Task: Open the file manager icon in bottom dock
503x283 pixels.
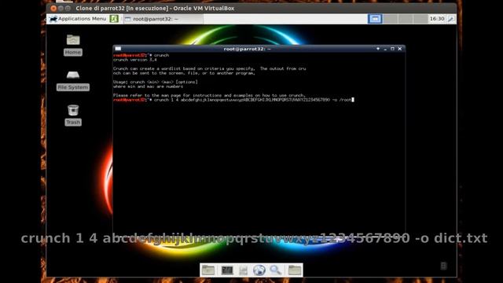Action: [207, 270]
